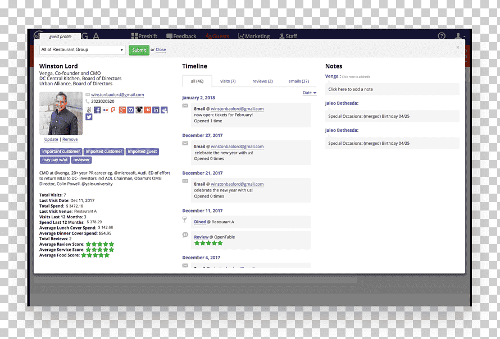Screen dimensions: 500x339
Task: Click the reviewer tag
Action: [81, 160]
